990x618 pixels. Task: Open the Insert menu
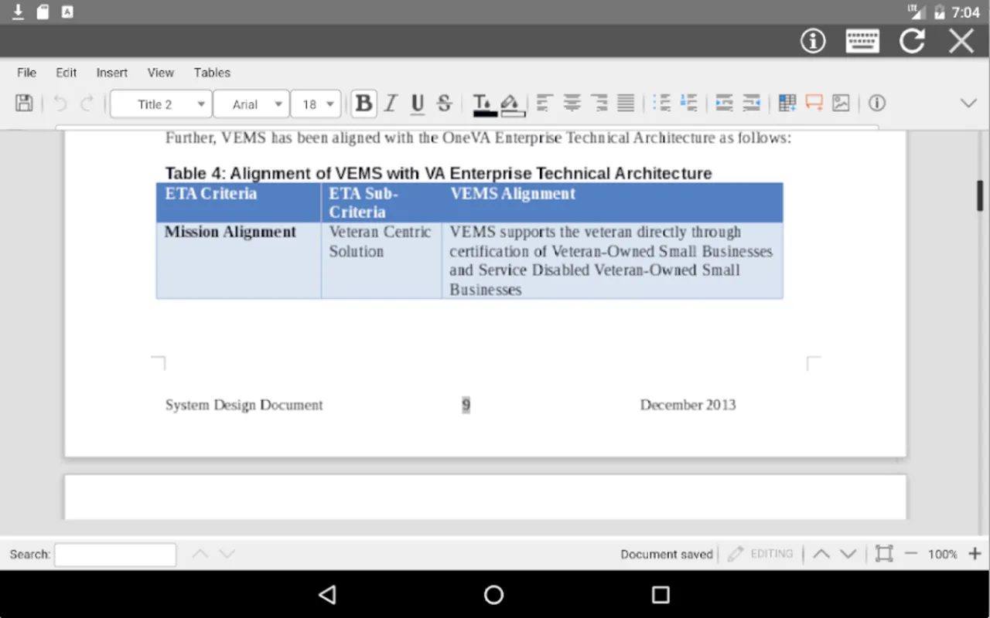[x=112, y=73]
